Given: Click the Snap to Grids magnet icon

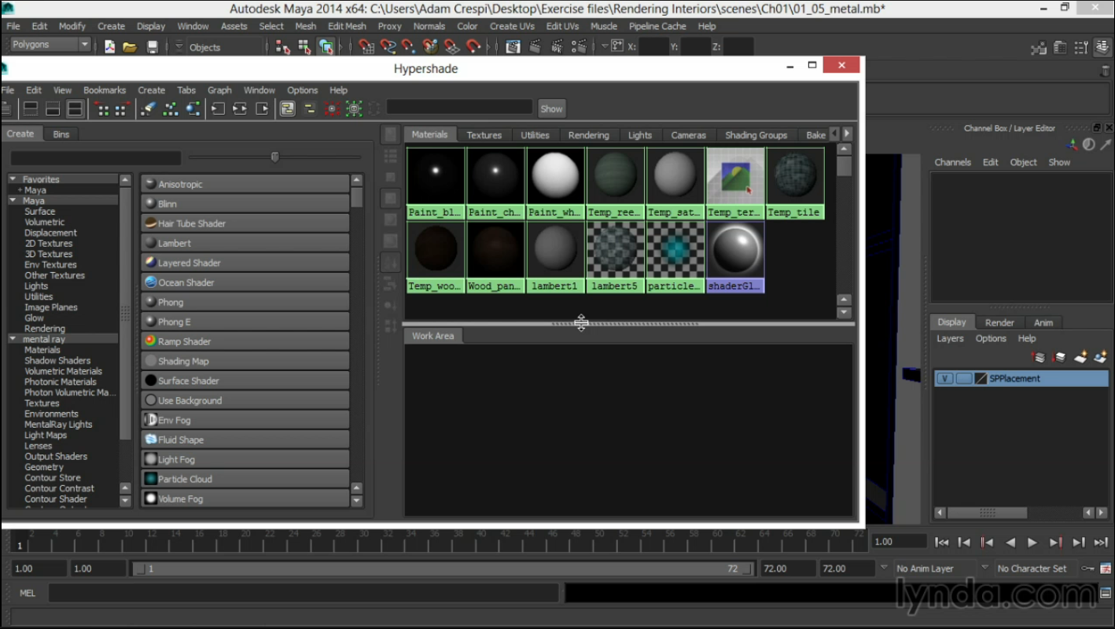Looking at the screenshot, I should [366, 47].
